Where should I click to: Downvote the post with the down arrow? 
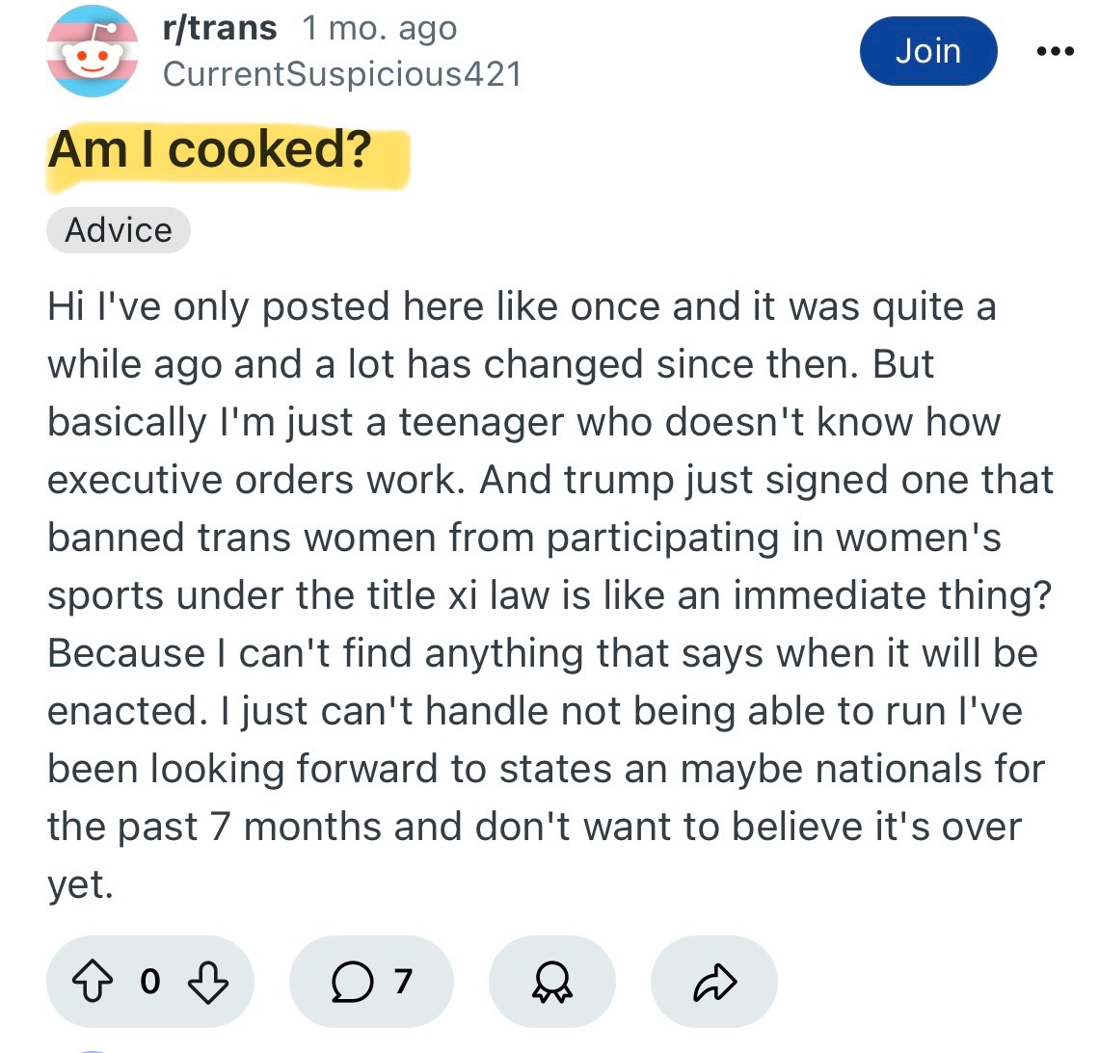207,982
